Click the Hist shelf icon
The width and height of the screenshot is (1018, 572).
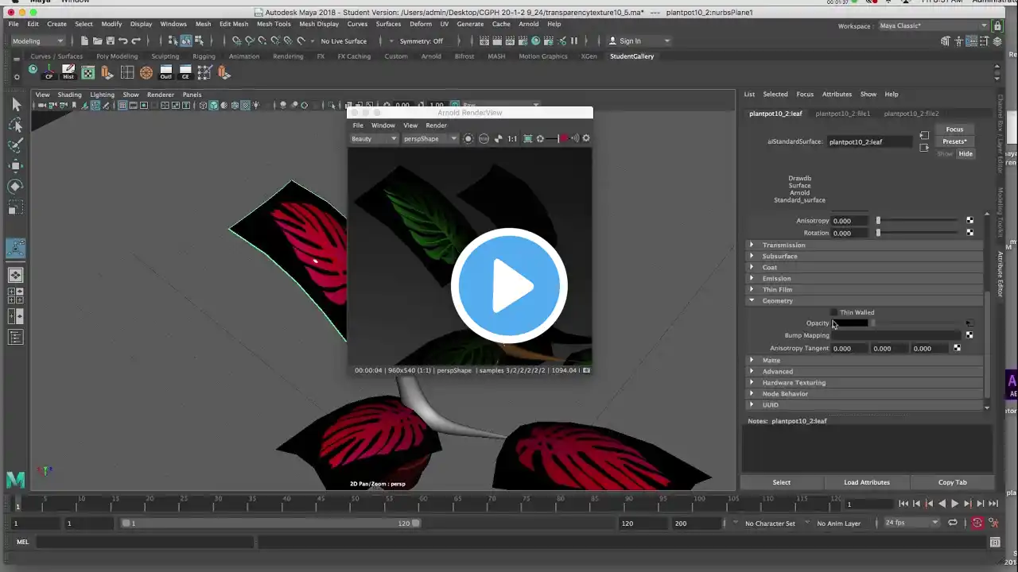tap(68, 72)
